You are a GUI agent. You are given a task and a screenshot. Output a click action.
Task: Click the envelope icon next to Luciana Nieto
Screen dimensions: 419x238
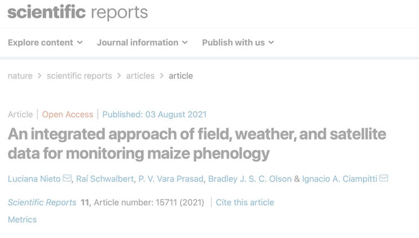point(67,179)
